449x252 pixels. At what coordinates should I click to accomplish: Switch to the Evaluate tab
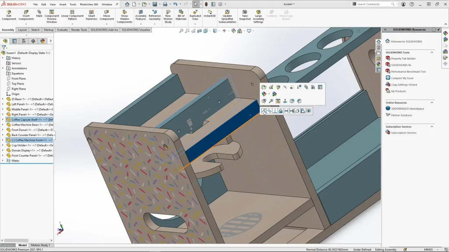coord(62,30)
